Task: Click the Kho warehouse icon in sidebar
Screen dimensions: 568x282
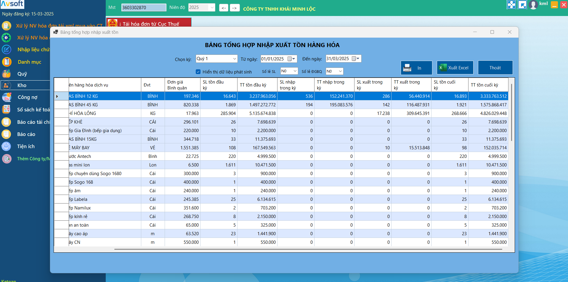Action: pos(7,85)
